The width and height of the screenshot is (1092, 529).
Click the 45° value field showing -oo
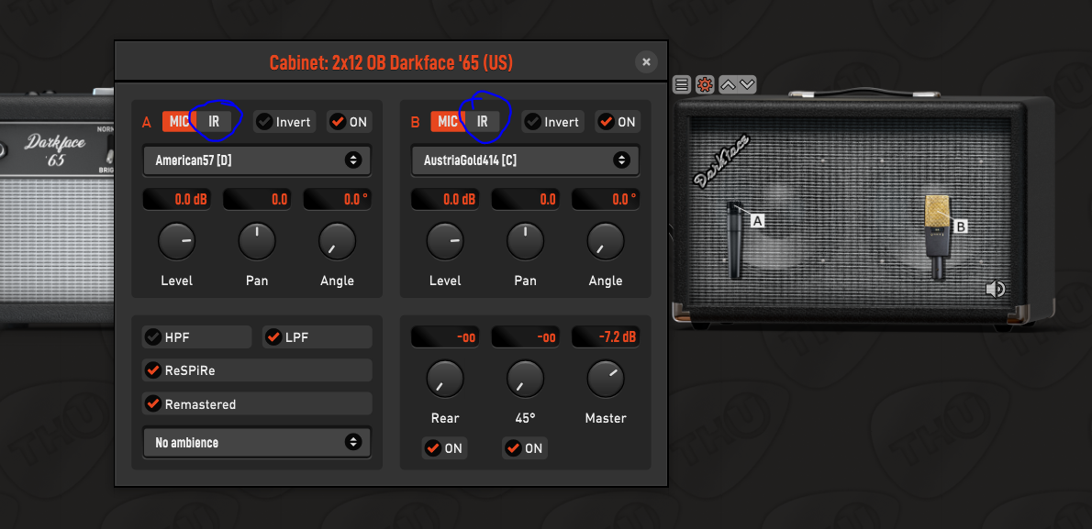tap(525, 336)
